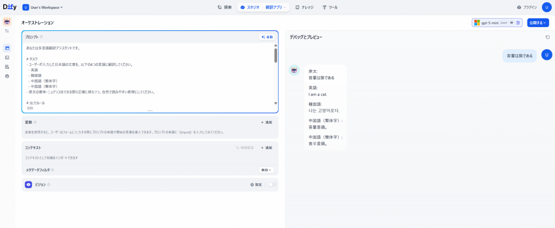
Task: Click 追加 in the 変数 section
Action: 266,123
